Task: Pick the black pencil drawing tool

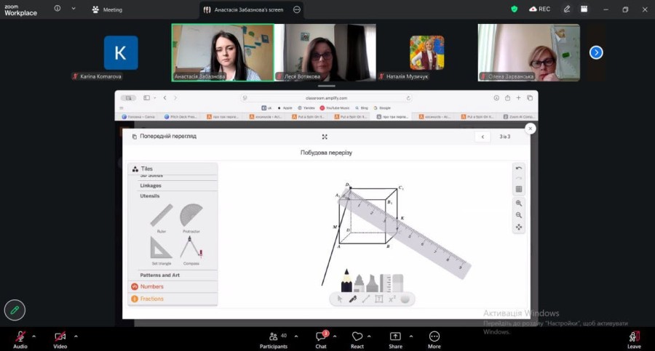Action: (346, 281)
